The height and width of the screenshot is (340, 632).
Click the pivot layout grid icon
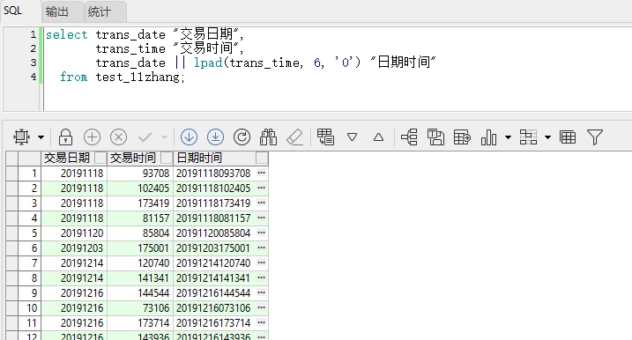528,137
